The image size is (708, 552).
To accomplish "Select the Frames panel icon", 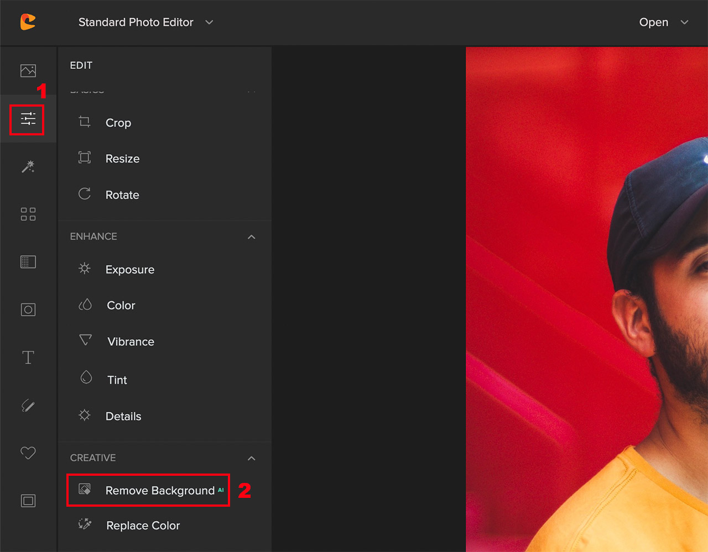I will pos(28,501).
